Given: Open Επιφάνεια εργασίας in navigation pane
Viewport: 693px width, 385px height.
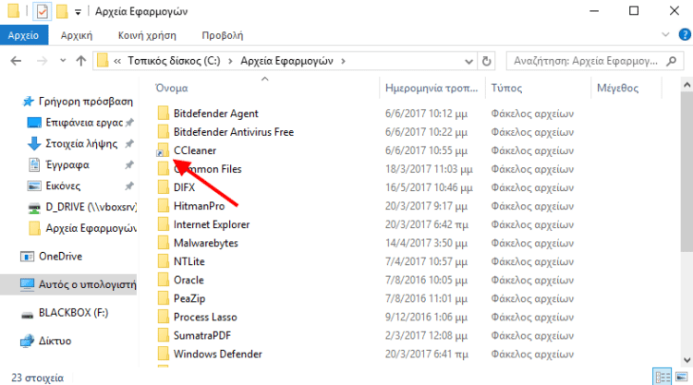Looking at the screenshot, I should [84, 122].
